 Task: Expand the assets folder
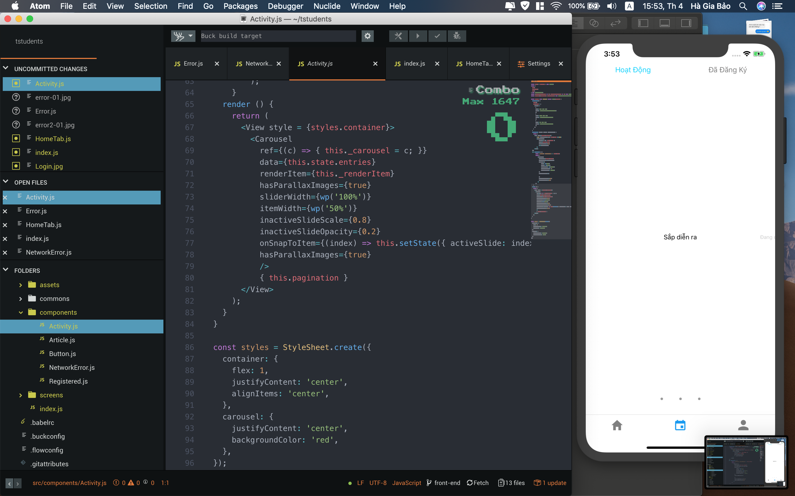21,285
